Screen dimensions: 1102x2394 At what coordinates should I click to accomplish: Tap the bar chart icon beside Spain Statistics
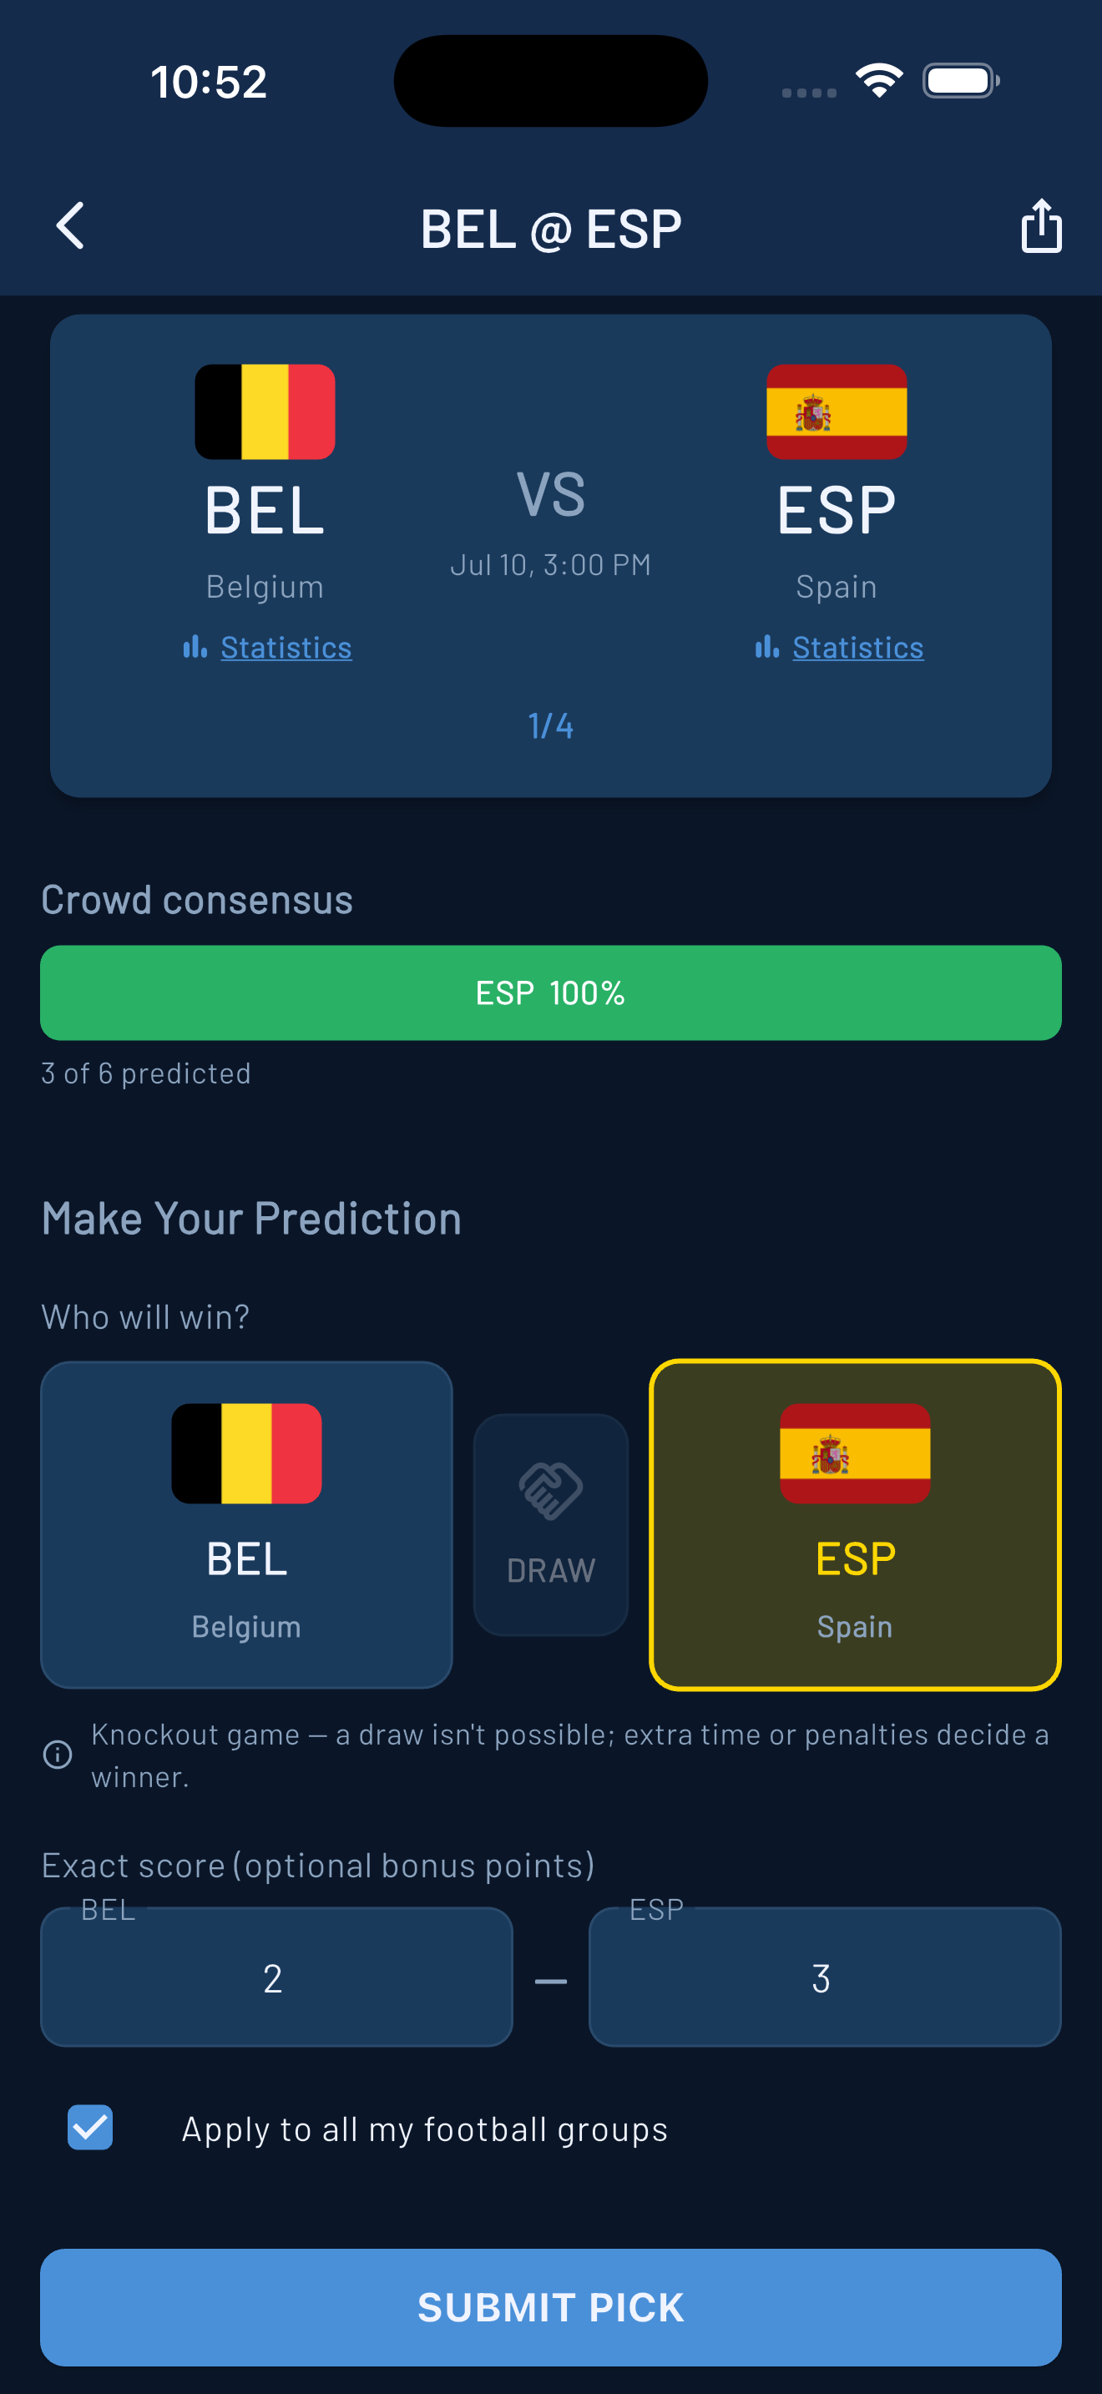point(766,647)
